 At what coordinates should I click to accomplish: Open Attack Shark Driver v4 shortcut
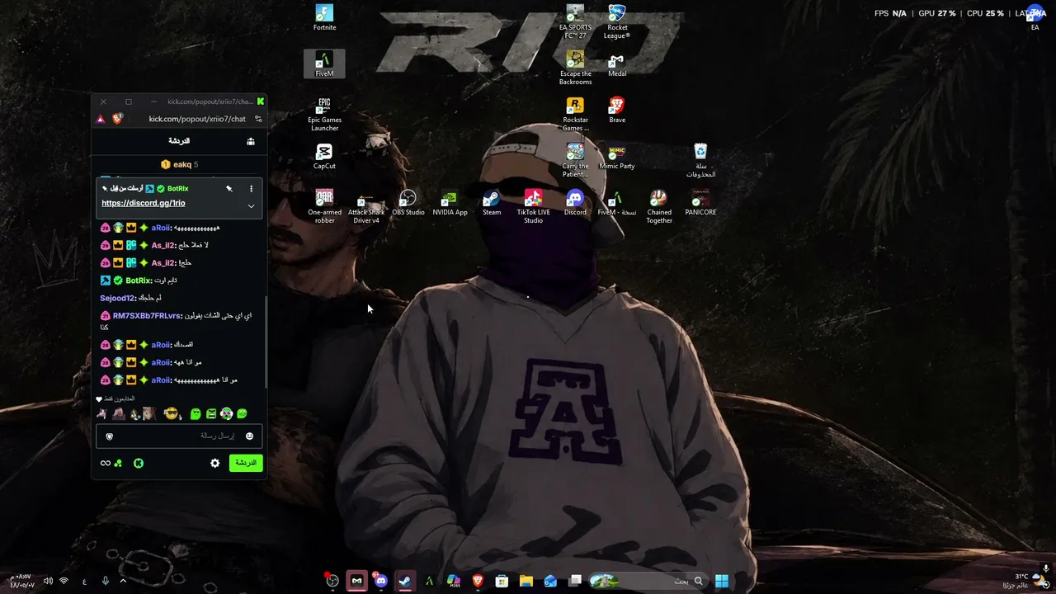tap(366, 206)
